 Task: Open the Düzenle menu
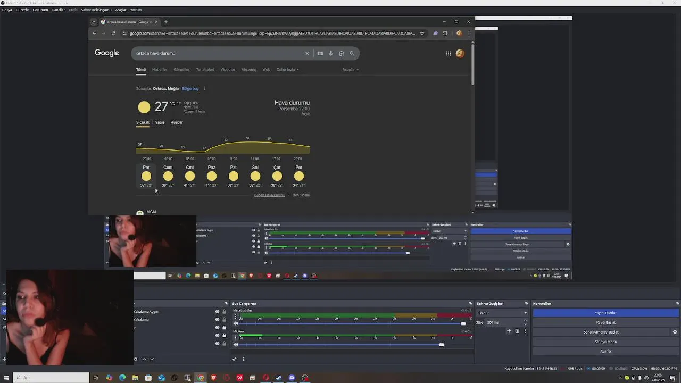22,10
